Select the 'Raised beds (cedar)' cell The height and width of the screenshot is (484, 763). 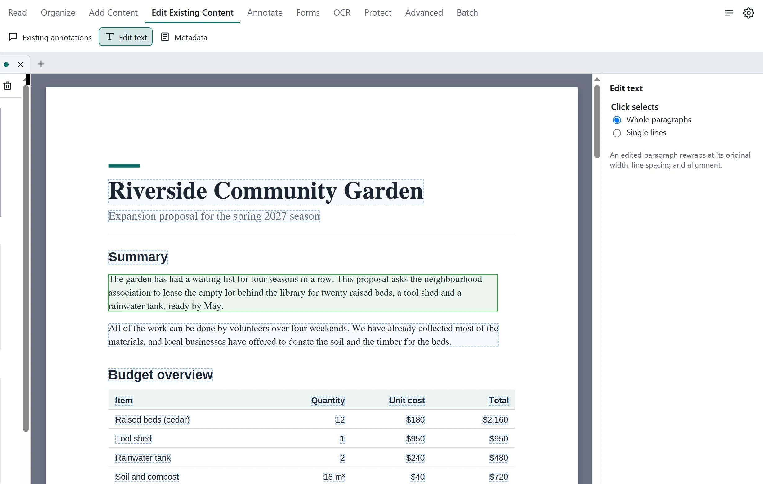click(152, 420)
